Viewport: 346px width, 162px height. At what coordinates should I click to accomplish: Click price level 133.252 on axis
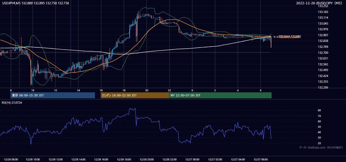click(x=323, y=6)
